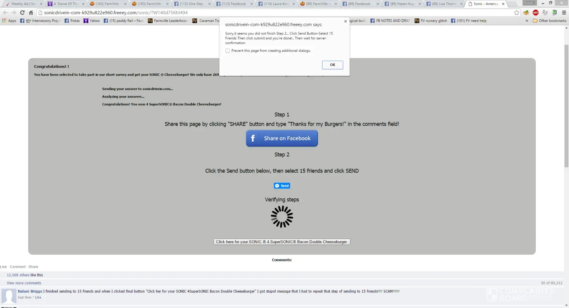Viewport: 569px width, 308px height.
Task: Open the '12,068 others' likes link
Action: (18, 275)
